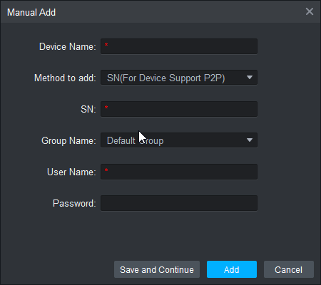Close the Manual Add dialog with X
321x285 pixels.
(x=310, y=11)
